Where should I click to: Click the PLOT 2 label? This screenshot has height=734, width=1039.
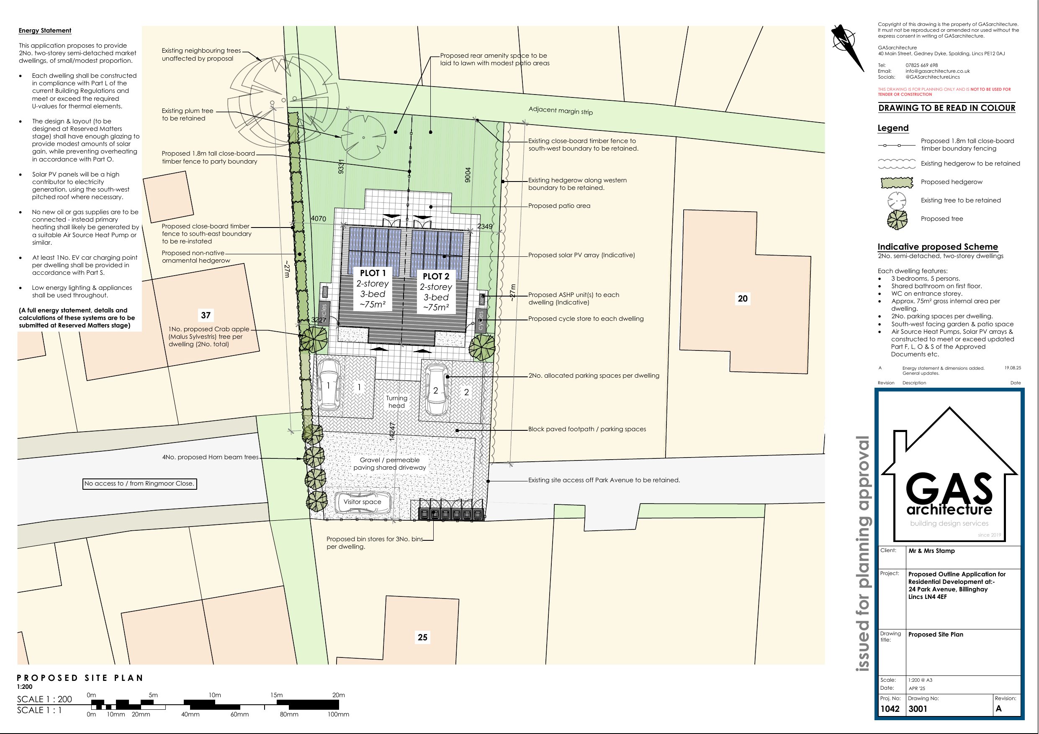[436, 276]
